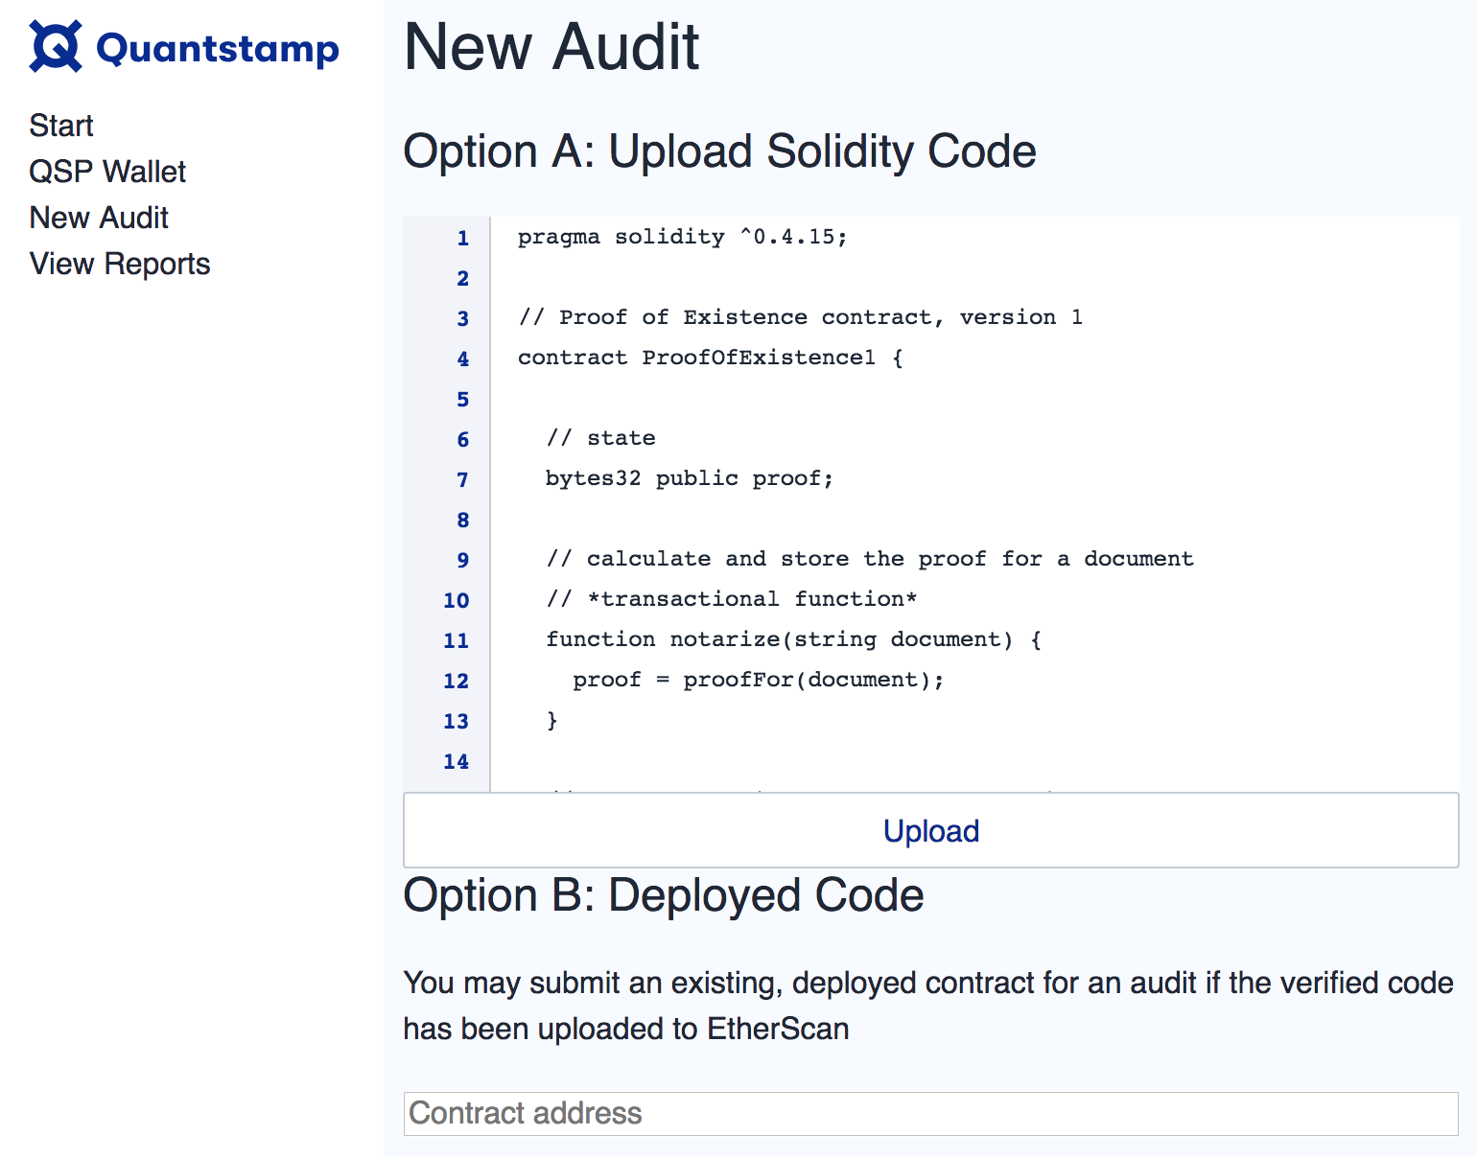Screen dimensions: 1477x1158
Task: Click line number 1 in gutter
Action: 463,238
